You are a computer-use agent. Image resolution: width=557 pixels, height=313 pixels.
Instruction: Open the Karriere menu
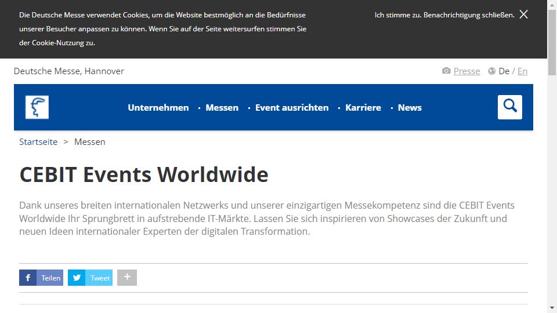[x=363, y=108]
